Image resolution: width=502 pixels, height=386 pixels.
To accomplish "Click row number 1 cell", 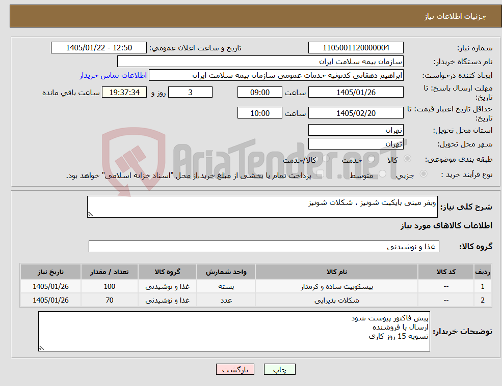I will click(x=483, y=287).
